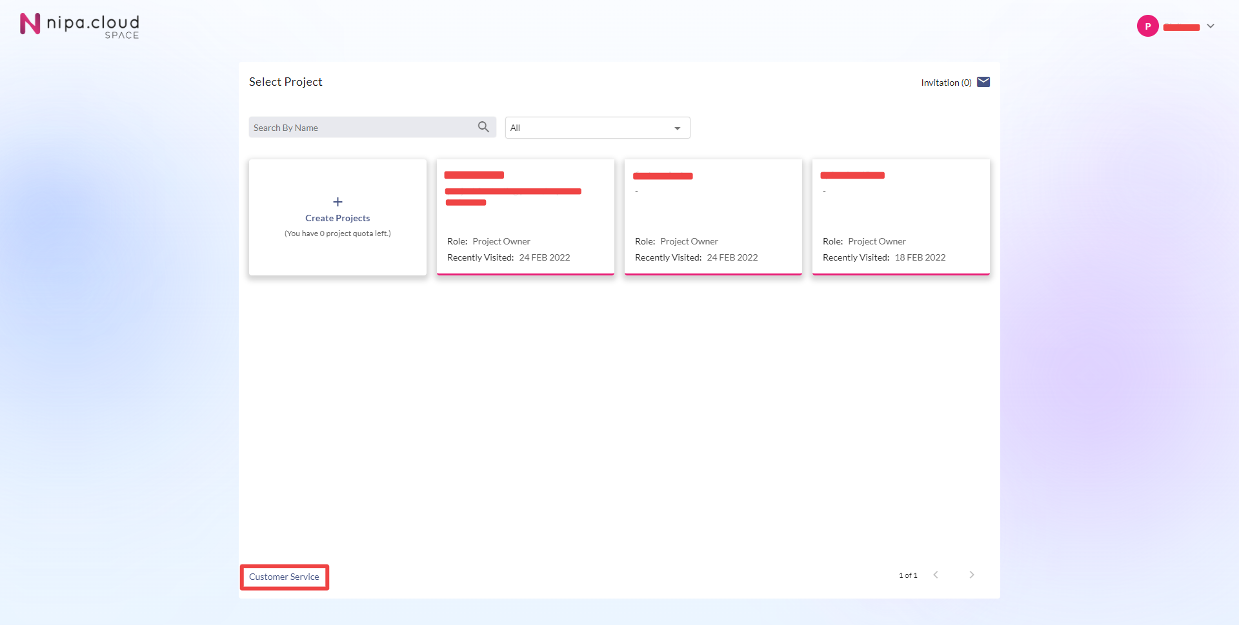Open the 24 FEB project without description
The image size is (1239, 625).
pyautogui.click(x=713, y=217)
